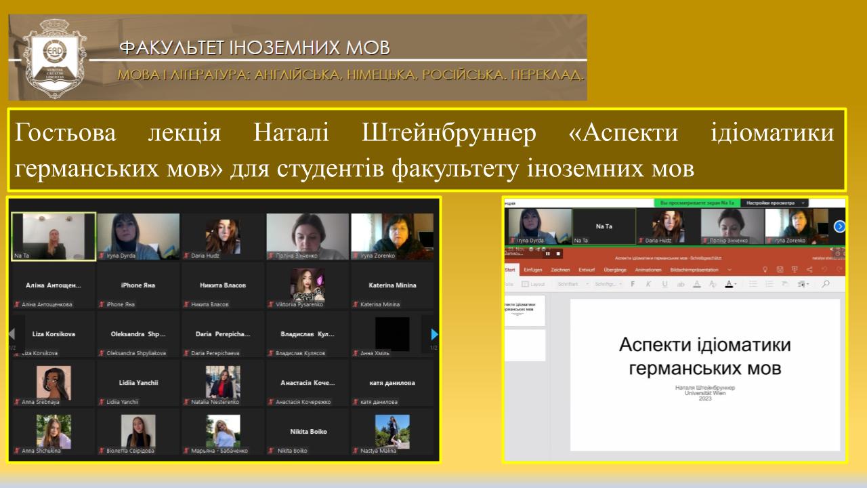The width and height of the screenshot is (867, 488).
Task: Click muted mic icon beside Lidiia Yanchii
Action: pyautogui.click(x=102, y=401)
